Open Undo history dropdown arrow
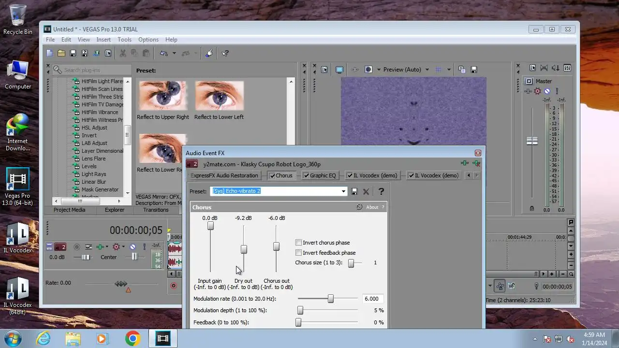Screen dimensions: 619x348 click(174, 53)
